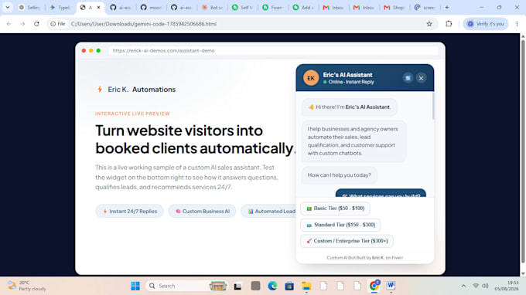Open a new browser tab with plus icon
The image size is (526, 295).
[x=447, y=8]
